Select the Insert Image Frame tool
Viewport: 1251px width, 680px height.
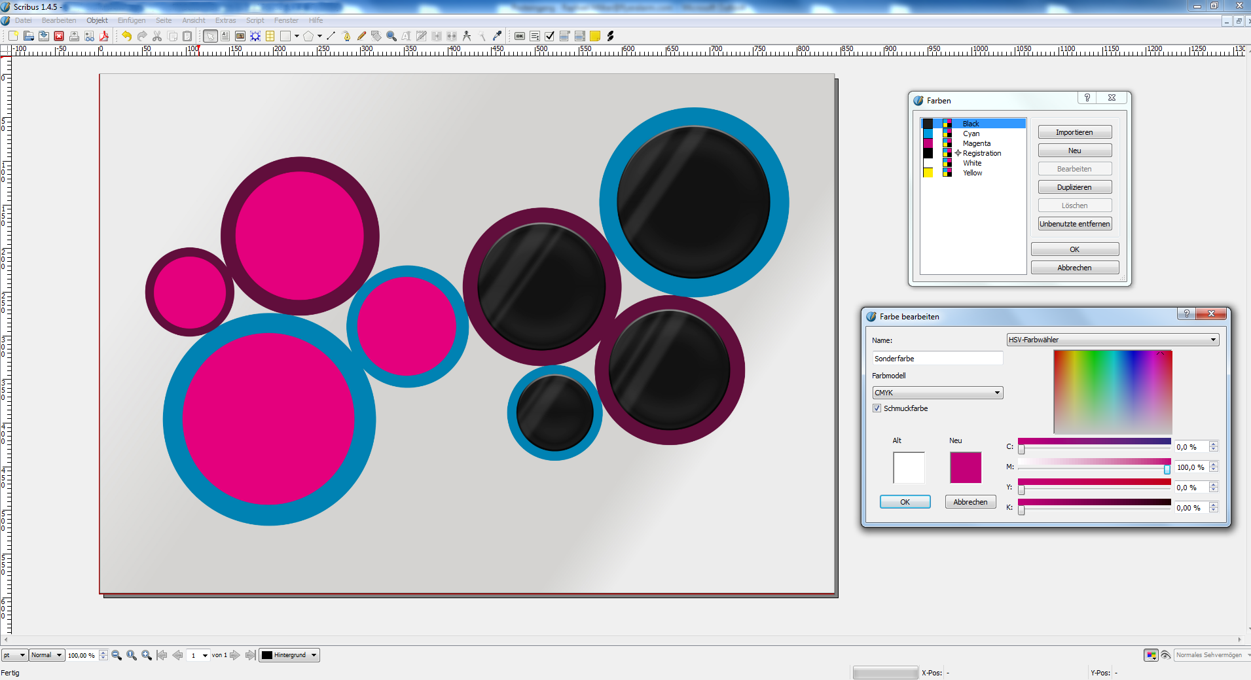239,36
